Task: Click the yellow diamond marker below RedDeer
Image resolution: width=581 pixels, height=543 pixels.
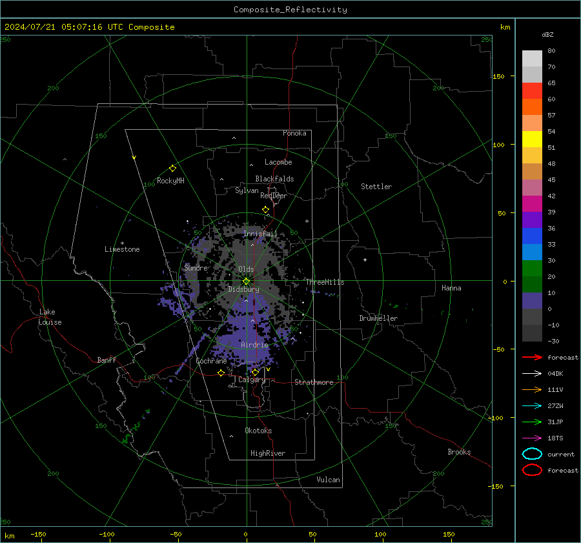Action: point(265,210)
